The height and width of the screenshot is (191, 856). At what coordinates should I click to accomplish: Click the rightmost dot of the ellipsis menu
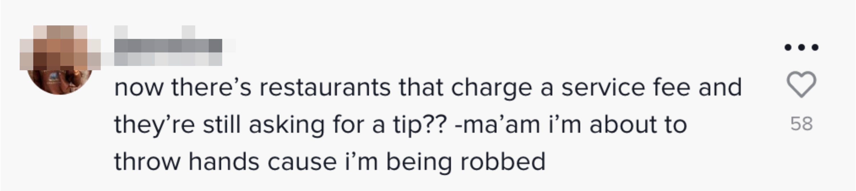click(x=815, y=48)
